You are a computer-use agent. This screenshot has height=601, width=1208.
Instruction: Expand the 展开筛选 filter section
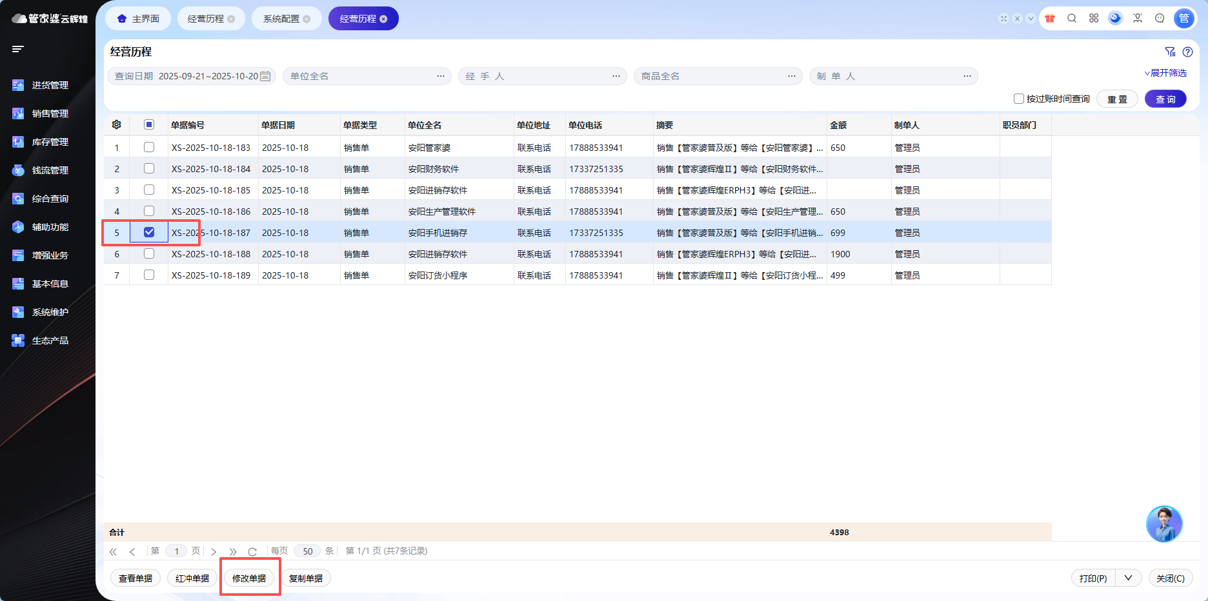pos(1166,73)
